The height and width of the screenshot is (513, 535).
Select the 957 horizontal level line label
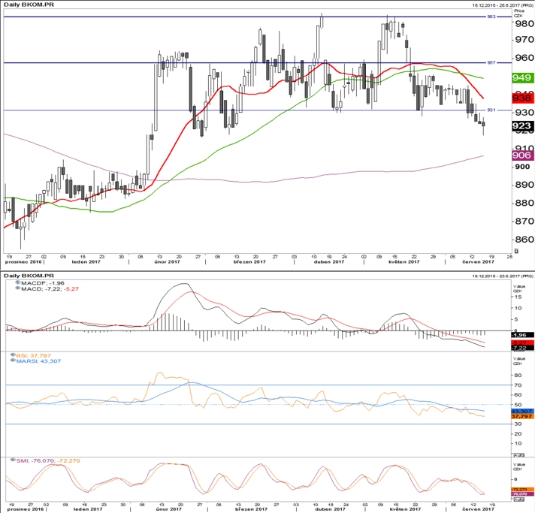(491, 62)
